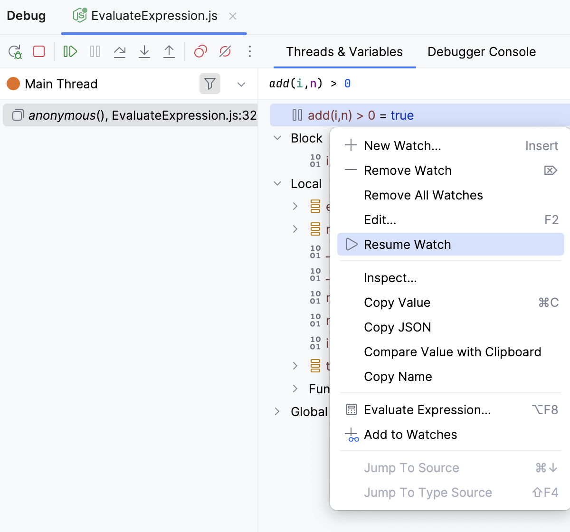Image resolution: width=570 pixels, height=532 pixels.
Task: Choose Remove All Watches from the menu
Action: (x=423, y=195)
